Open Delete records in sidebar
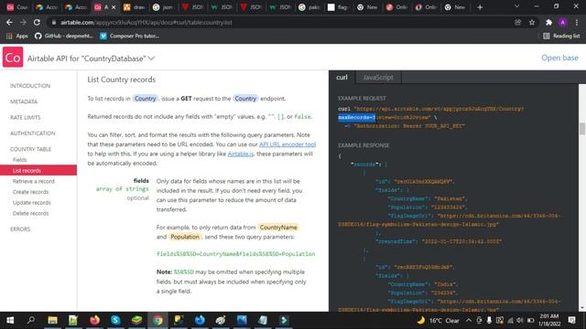586x329 pixels. coord(30,213)
